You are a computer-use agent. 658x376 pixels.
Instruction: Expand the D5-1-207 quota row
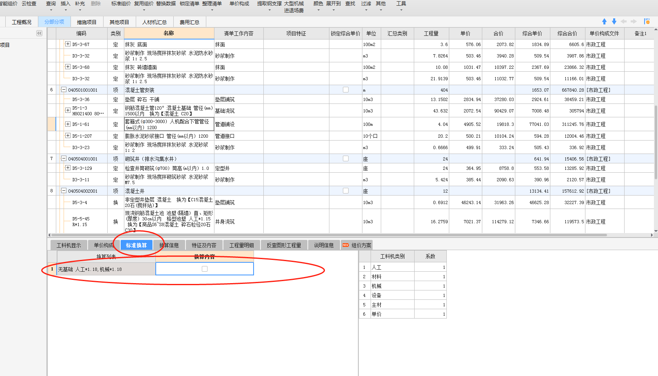[x=68, y=136]
